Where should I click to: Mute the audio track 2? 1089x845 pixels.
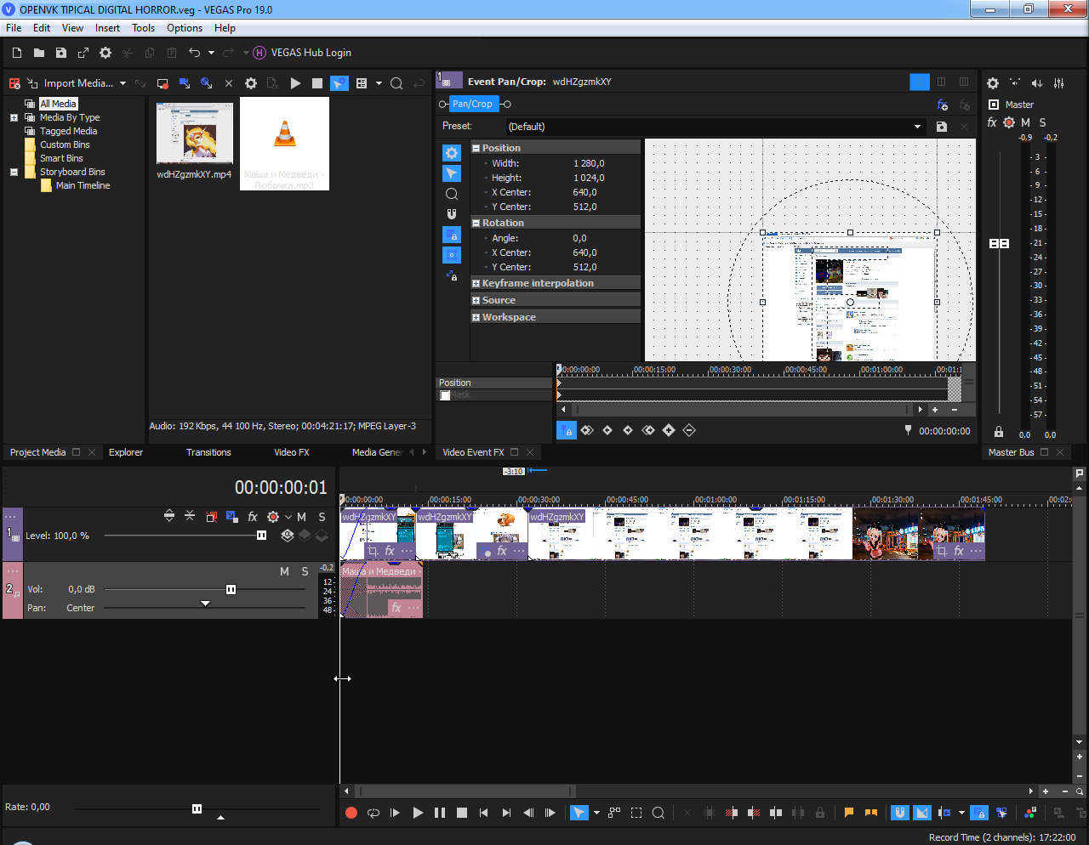point(284,571)
